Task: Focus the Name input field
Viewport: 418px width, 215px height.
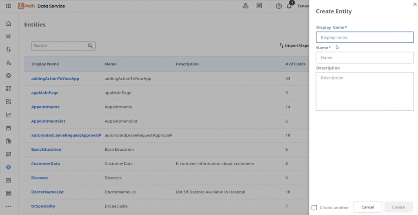Action: click(365, 57)
